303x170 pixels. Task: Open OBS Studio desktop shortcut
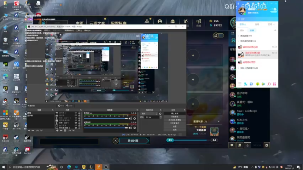point(16,126)
